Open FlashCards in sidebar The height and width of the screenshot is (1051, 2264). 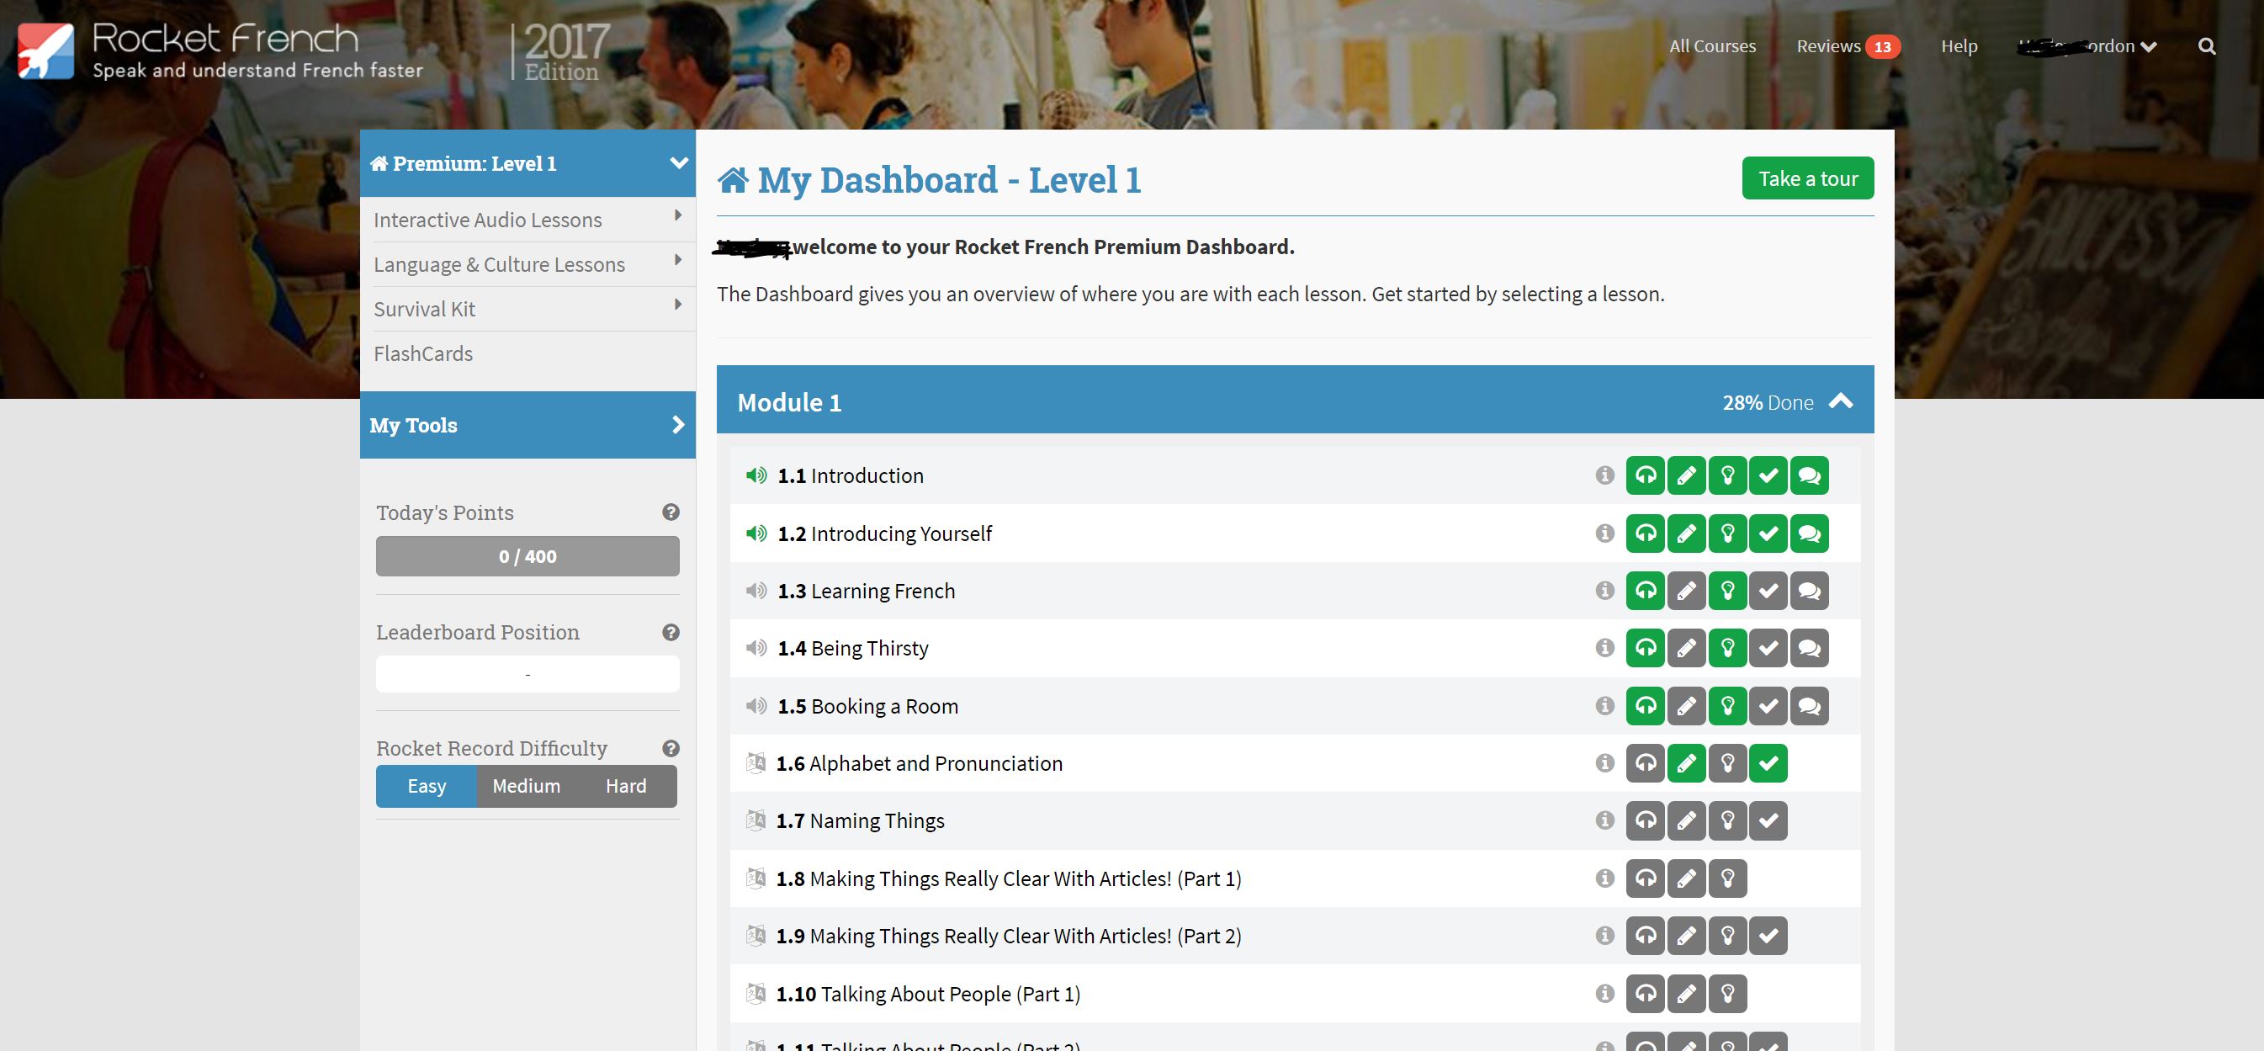422,353
